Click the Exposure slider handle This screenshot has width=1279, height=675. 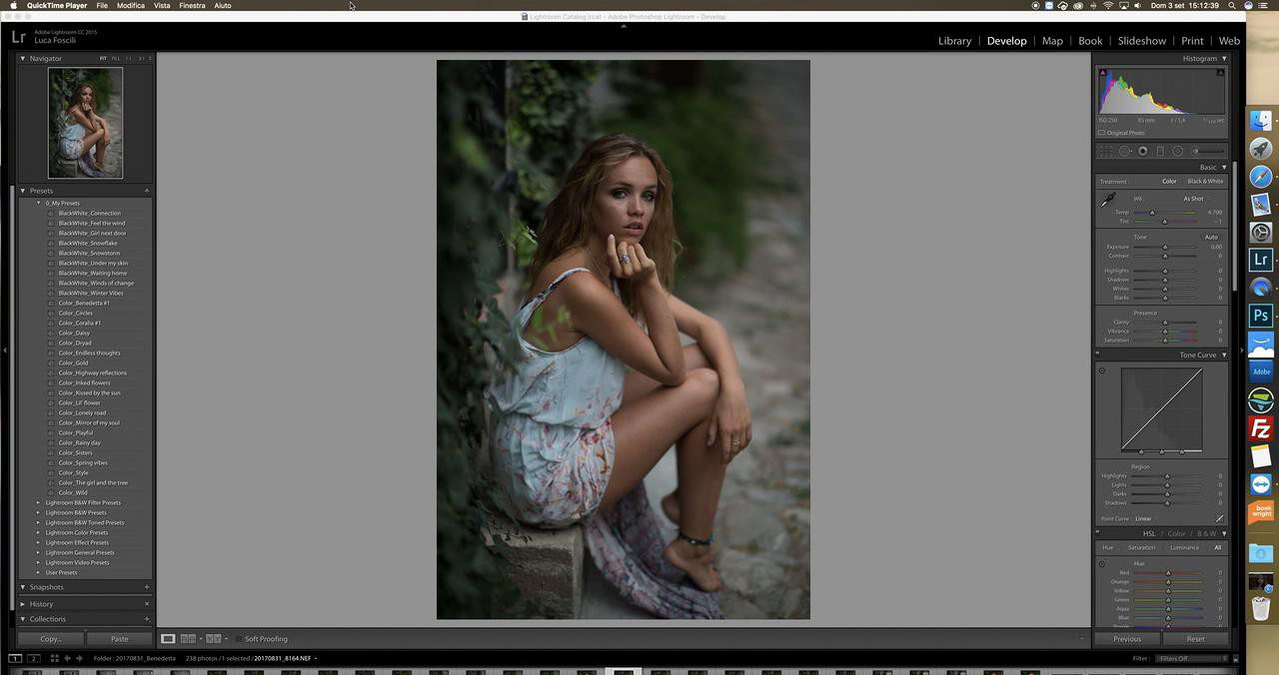click(1164, 247)
